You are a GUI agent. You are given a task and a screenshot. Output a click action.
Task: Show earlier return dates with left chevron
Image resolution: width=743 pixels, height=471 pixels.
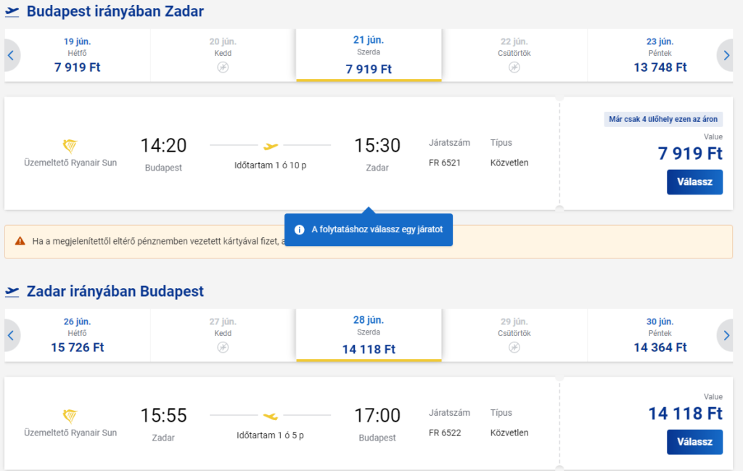point(12,335)
